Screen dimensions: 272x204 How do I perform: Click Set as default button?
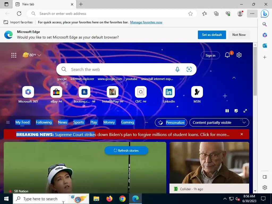click(x=212, y=35)
